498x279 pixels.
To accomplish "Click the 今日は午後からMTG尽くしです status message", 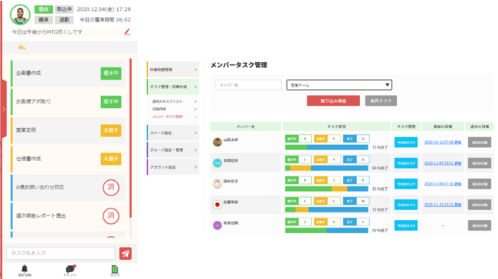I will 47,31.
